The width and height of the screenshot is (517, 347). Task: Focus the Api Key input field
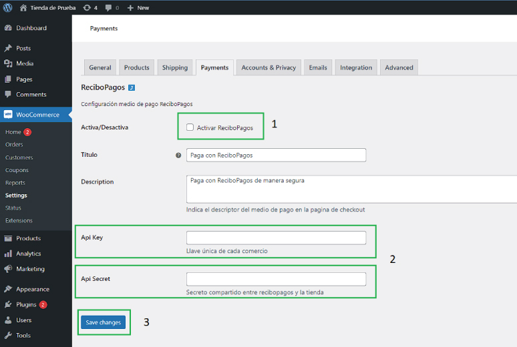[x=276, y=238]
